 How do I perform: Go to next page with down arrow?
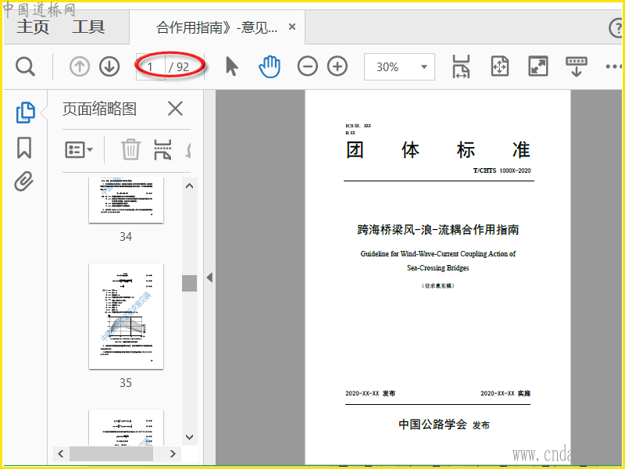pyautogui.click(x=109, y=66)
